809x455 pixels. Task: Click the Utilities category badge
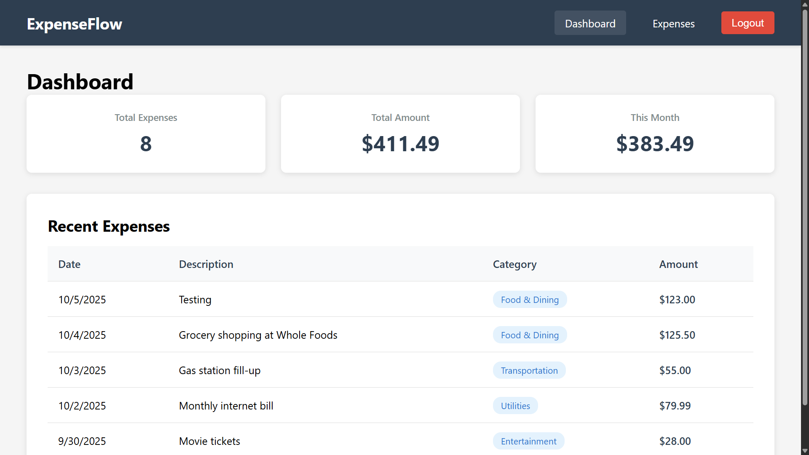(515, 406)
